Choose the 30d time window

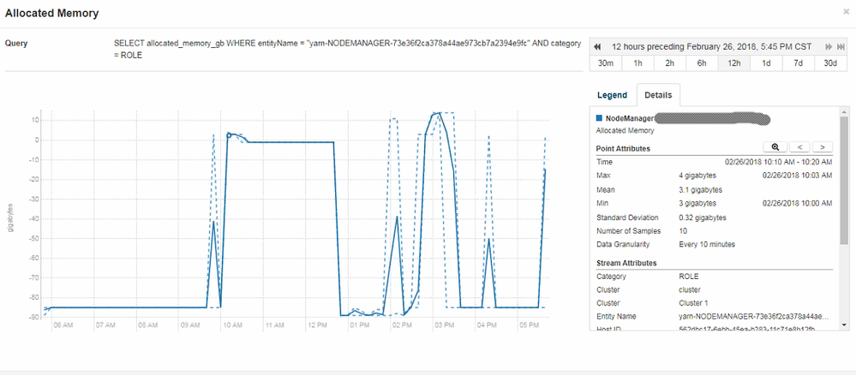click(830, 63)
